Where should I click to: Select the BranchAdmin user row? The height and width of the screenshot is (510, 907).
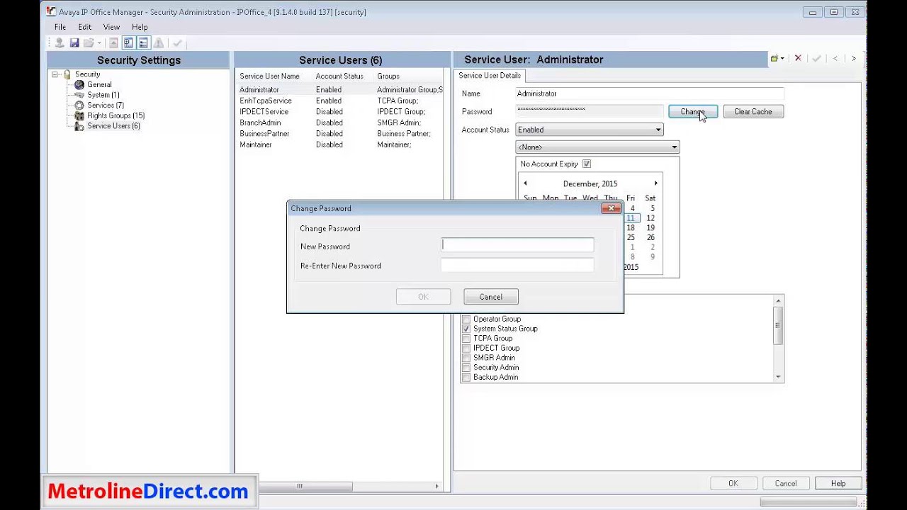[342, 123]
